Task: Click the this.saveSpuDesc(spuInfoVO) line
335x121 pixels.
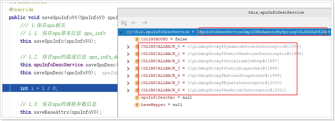Action: [58, 72]
